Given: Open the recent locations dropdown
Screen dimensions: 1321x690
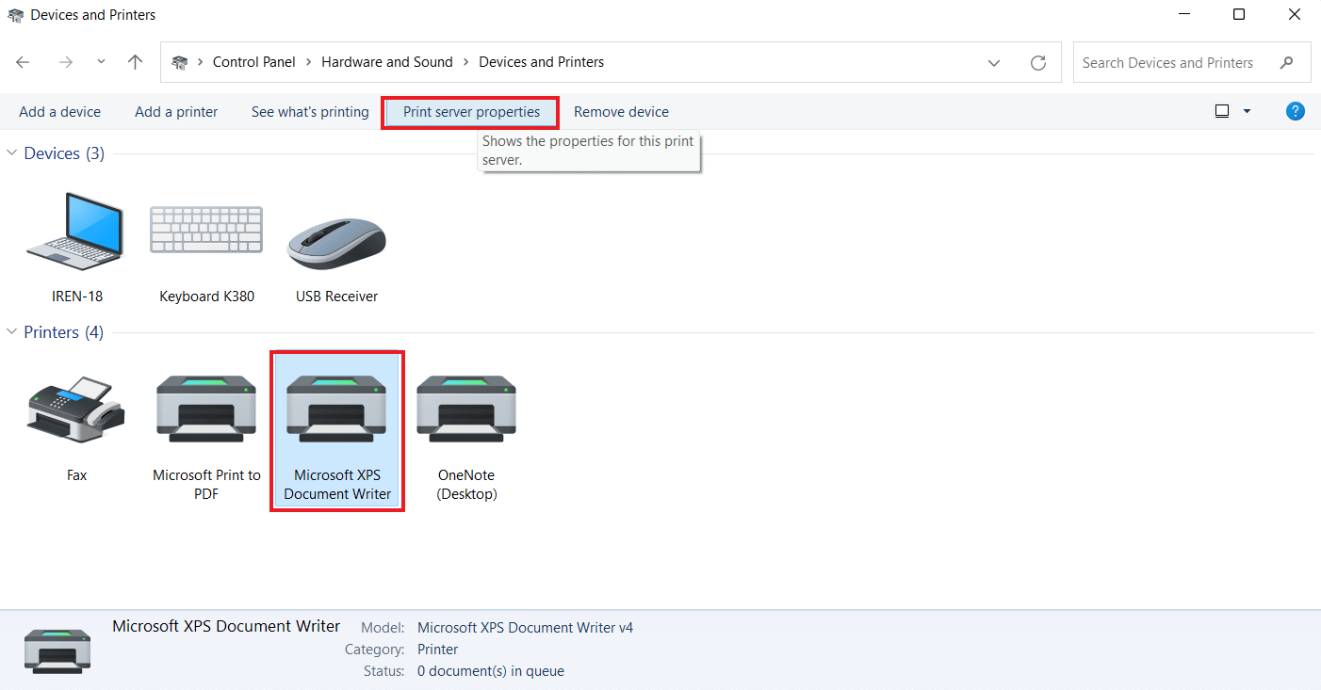Looking at the screenshot, I should (101, 62).
